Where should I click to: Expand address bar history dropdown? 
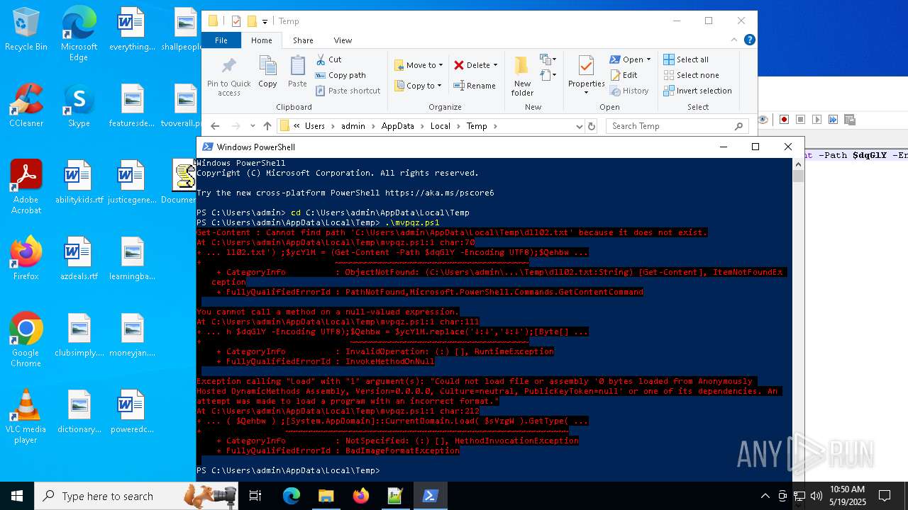tap(579, 126)
